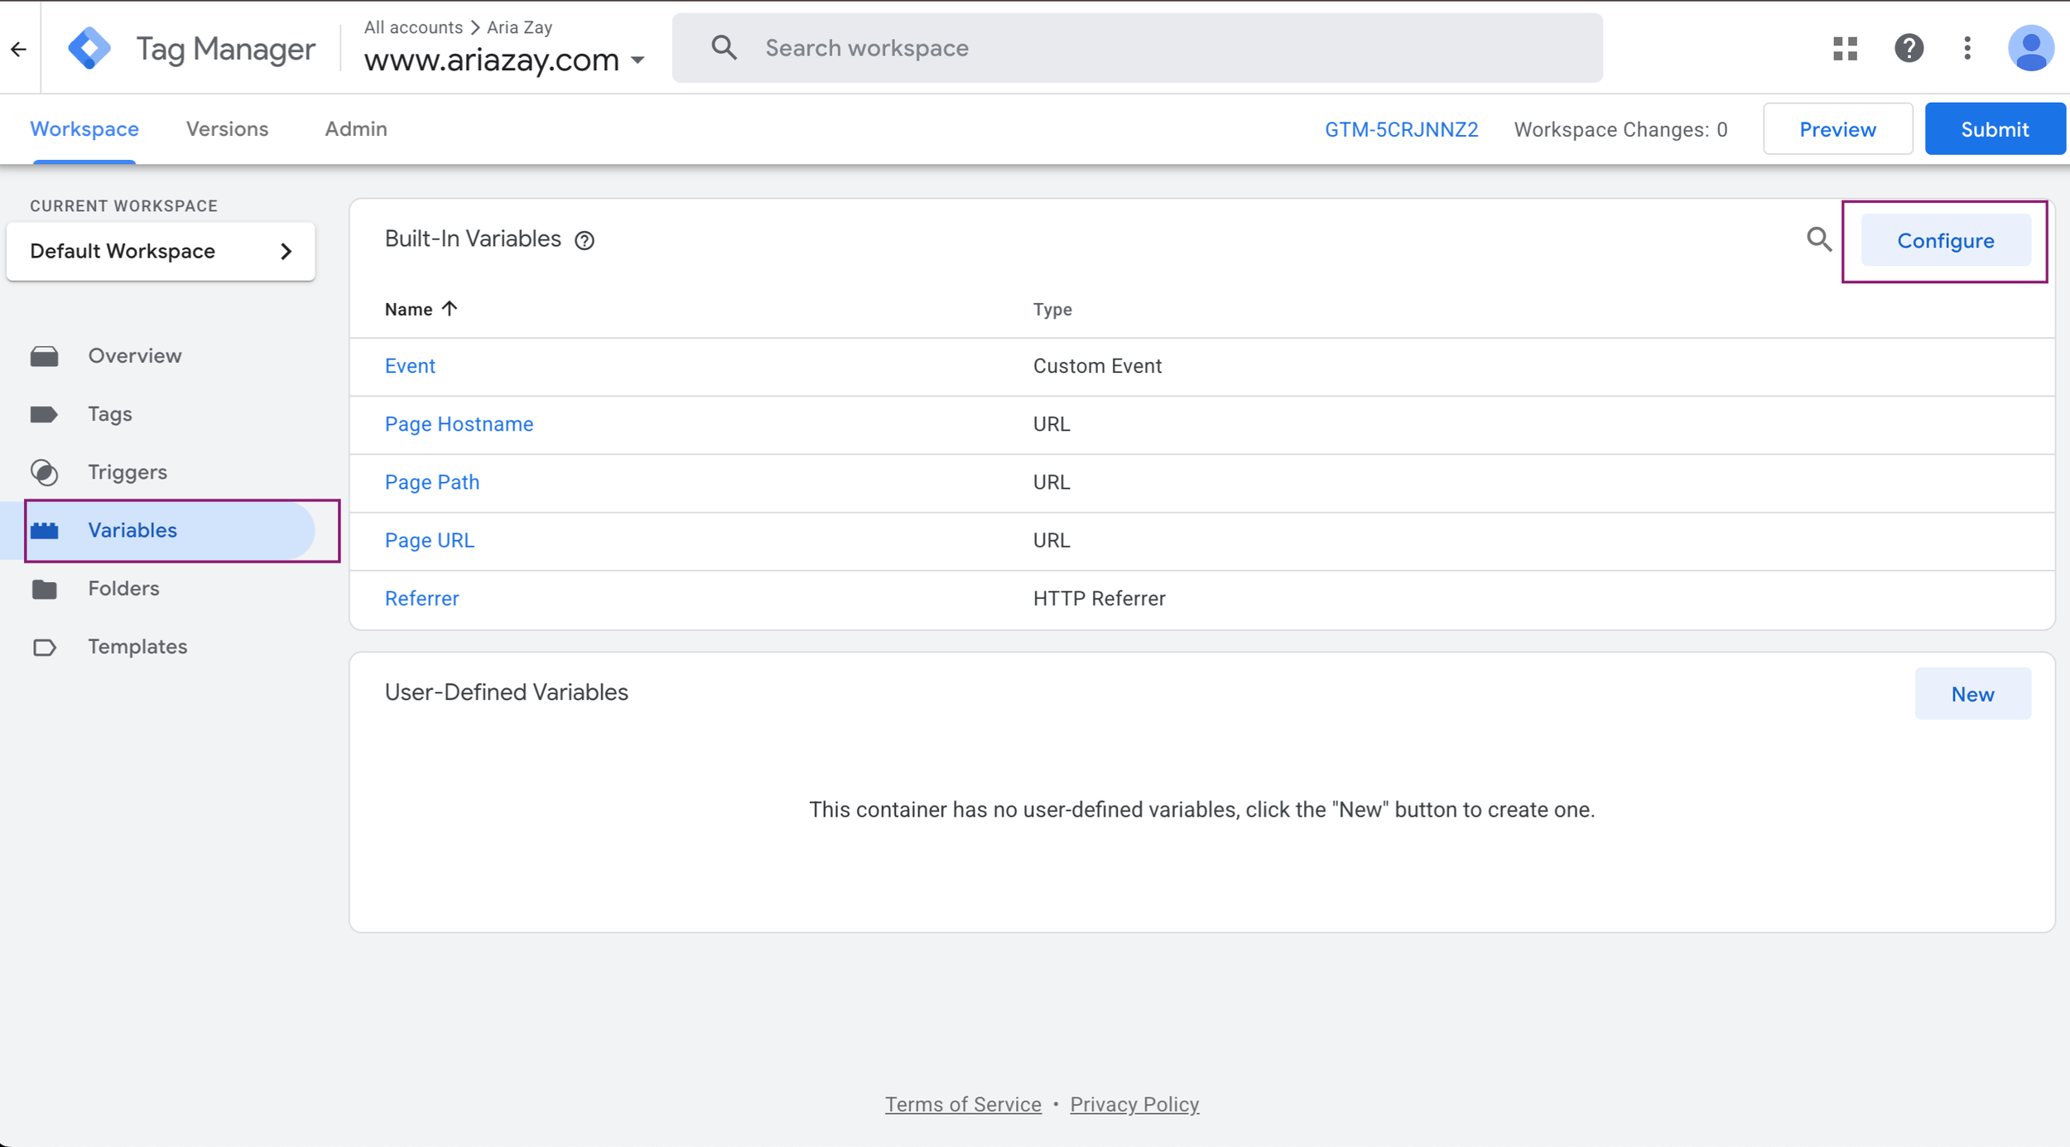Click Built-In Variables help info icon

[585, 241]
